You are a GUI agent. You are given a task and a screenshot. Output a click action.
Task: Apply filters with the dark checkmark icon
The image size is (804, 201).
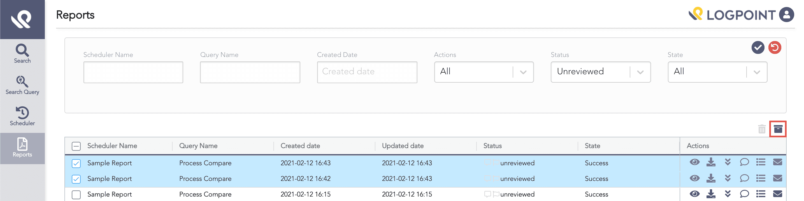[x=757, y=48]
